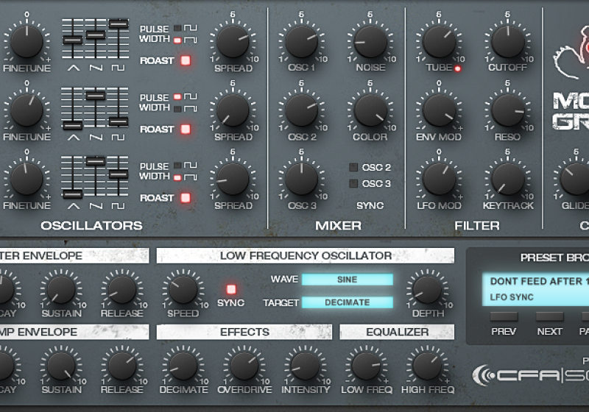589x412 pixels.
Task: Click oscillator 2 square wave slider
Action: pos(119,121)
